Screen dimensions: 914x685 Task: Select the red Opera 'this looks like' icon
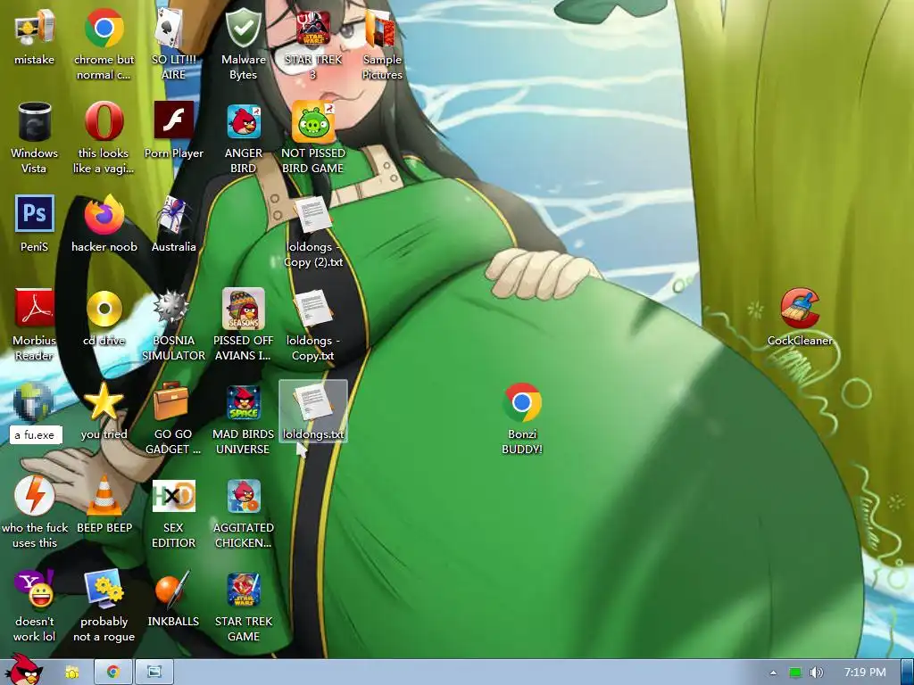pos(104,121)
